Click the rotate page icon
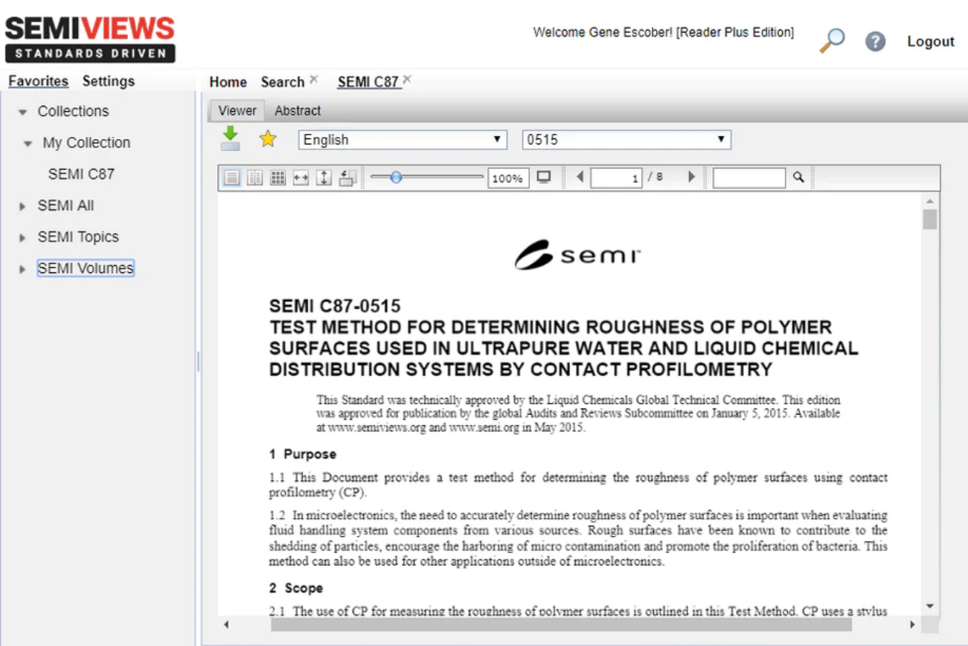 click(347, 178)
